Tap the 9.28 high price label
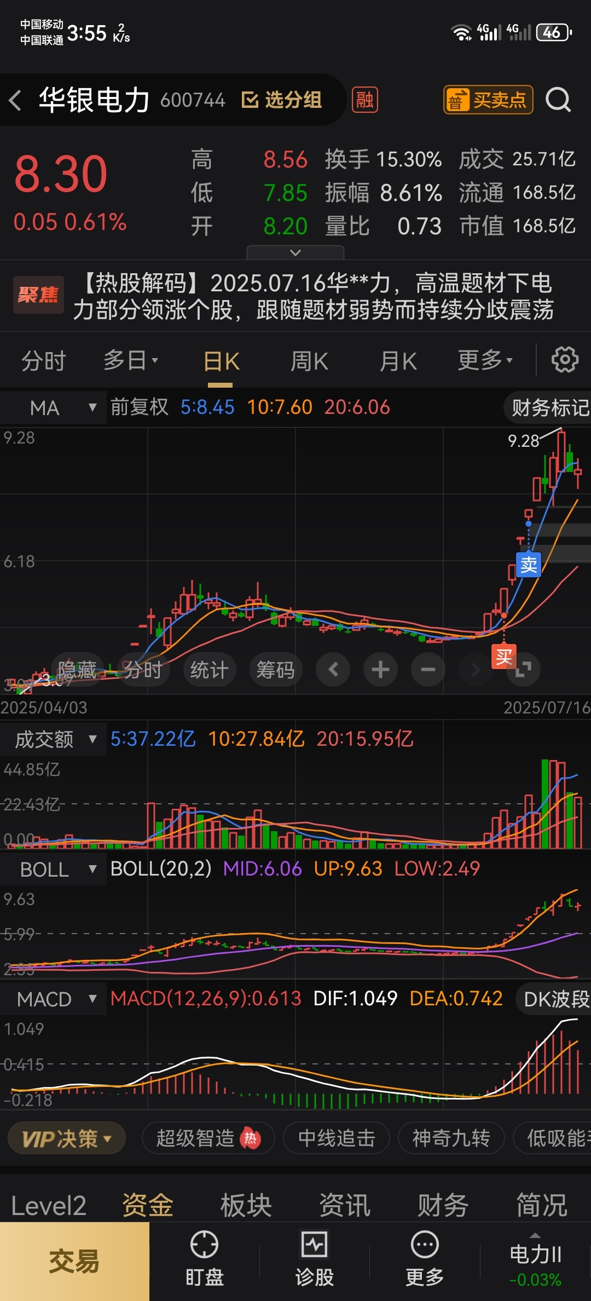591x1301 pixels. 523,441
